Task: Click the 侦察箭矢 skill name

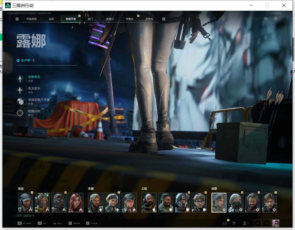Action: 34,77
